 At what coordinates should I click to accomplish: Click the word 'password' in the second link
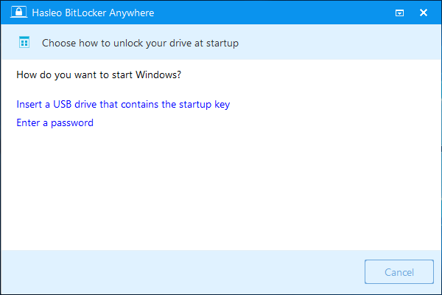point(71,123)
